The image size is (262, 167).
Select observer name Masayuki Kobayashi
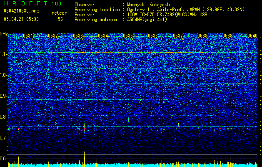pyautogui.click(x=150, y=5)
